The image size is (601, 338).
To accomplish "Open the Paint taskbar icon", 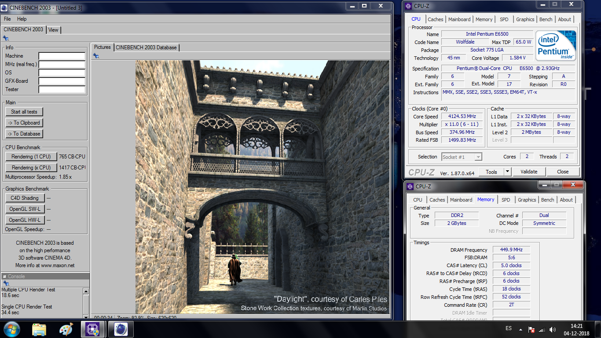I will [x=66, y=329].
